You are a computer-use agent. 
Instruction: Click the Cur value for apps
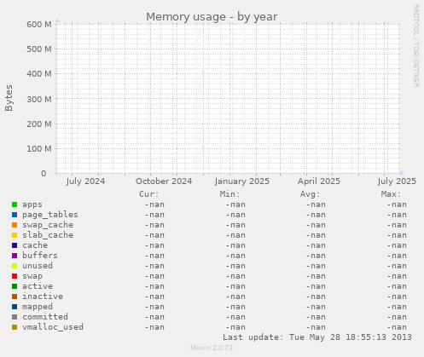point(154,204)
